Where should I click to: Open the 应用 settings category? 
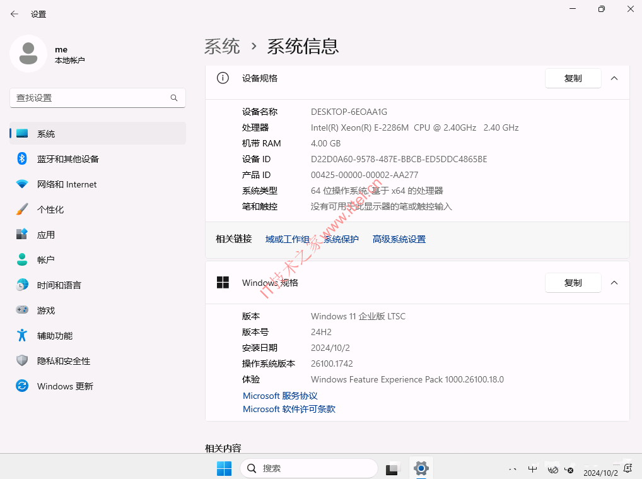coord(98,235)
